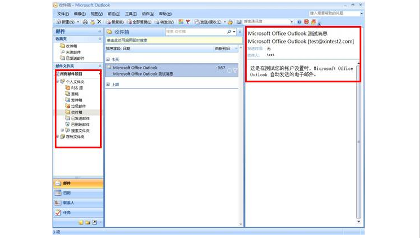Switch to 邮件 mail navigation button
Viewport: 420px width, 238px height.
(x=78, y=183)
